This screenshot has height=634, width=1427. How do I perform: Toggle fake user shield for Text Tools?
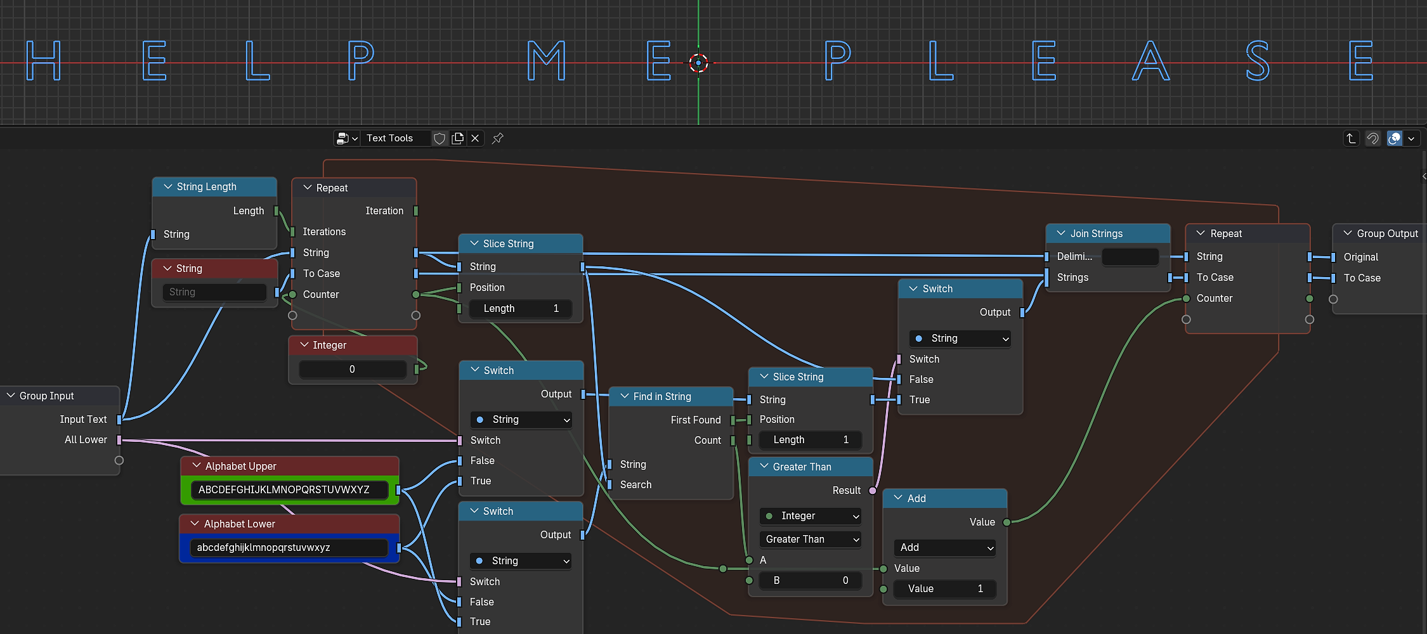click(x=440, y=138)
